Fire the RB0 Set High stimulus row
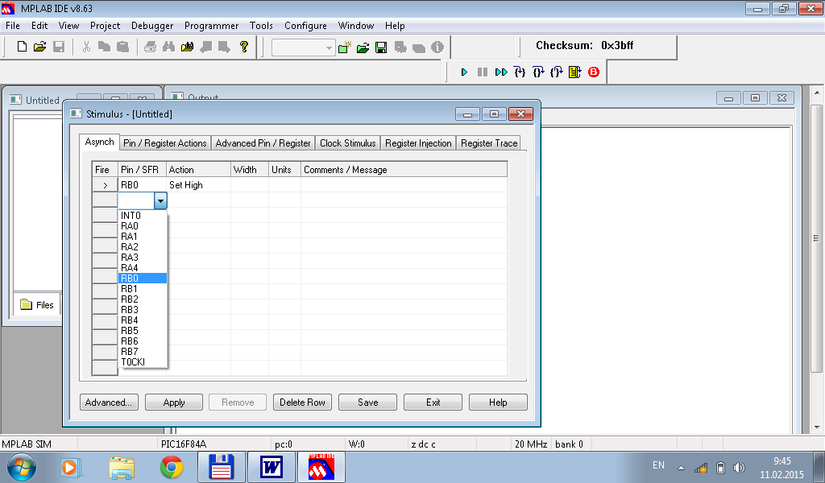825x483 pixels. click(x=105, y=185)
